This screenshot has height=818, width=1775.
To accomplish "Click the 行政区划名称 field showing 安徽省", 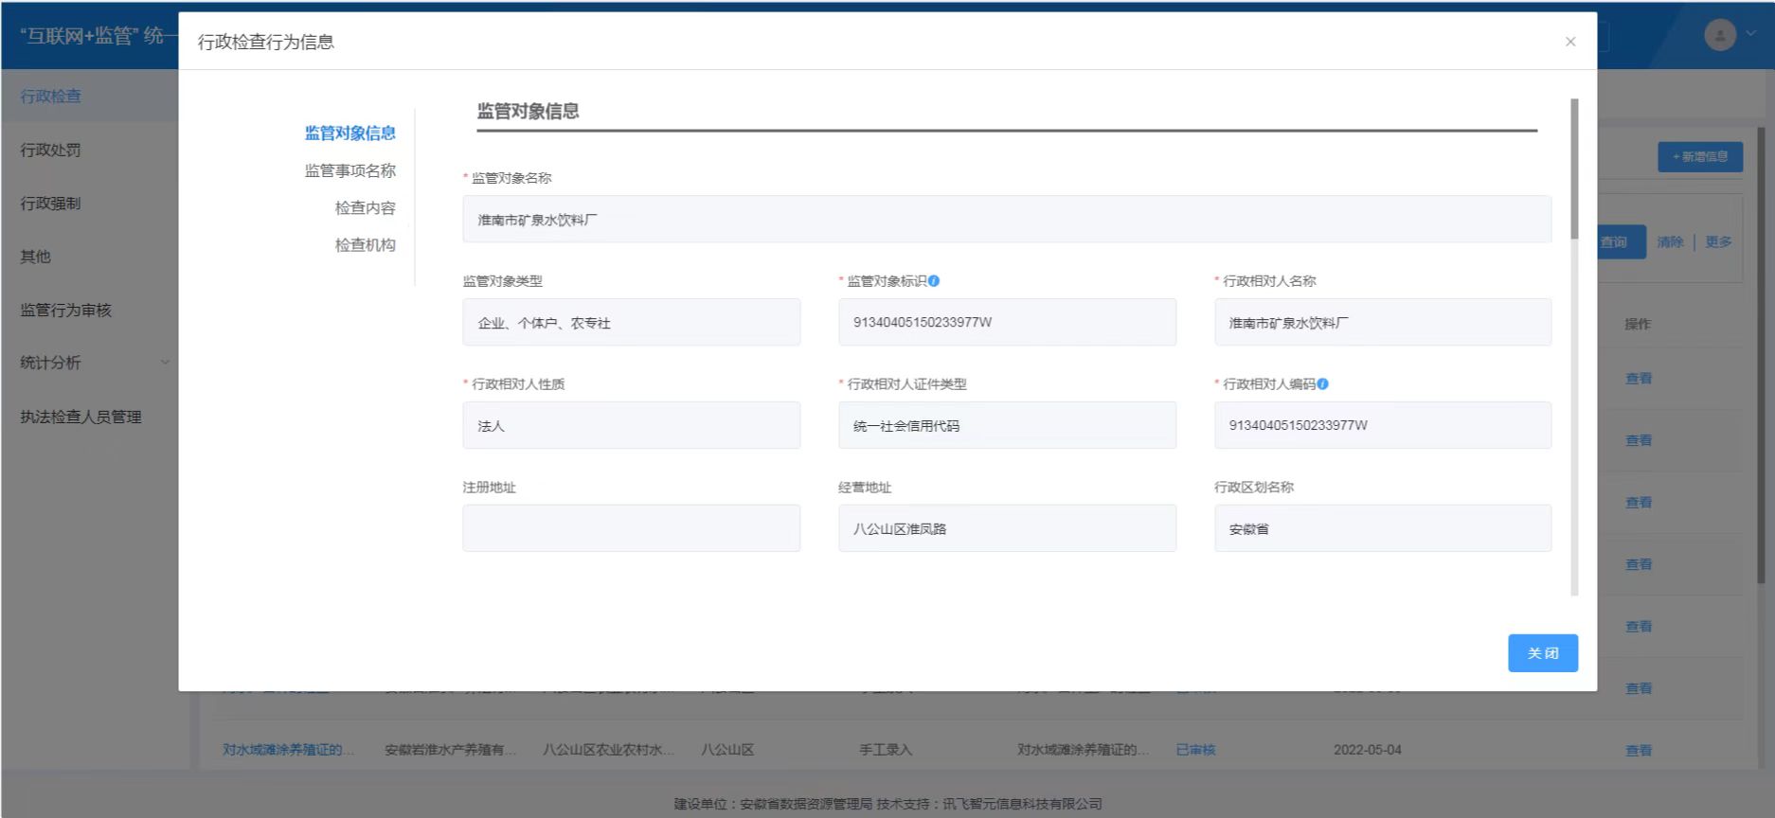I will tap(1382, 528).
